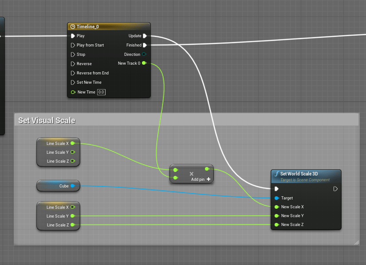Click the Update output exec pin

[145, 36]
